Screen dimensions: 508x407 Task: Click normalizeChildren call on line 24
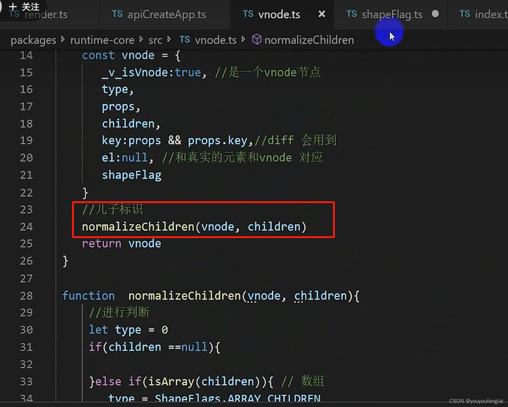click(194, 227)
